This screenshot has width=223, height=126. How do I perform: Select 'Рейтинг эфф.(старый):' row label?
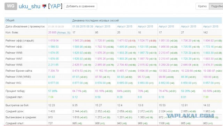point(20,41)
